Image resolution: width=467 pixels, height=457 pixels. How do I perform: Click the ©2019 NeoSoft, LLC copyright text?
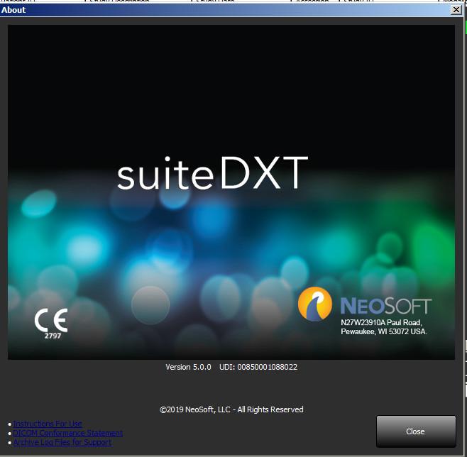(231, 409)
